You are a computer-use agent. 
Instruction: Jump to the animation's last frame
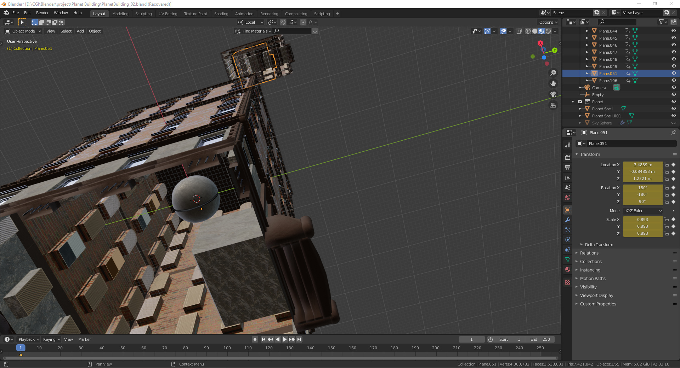[299, 339]
